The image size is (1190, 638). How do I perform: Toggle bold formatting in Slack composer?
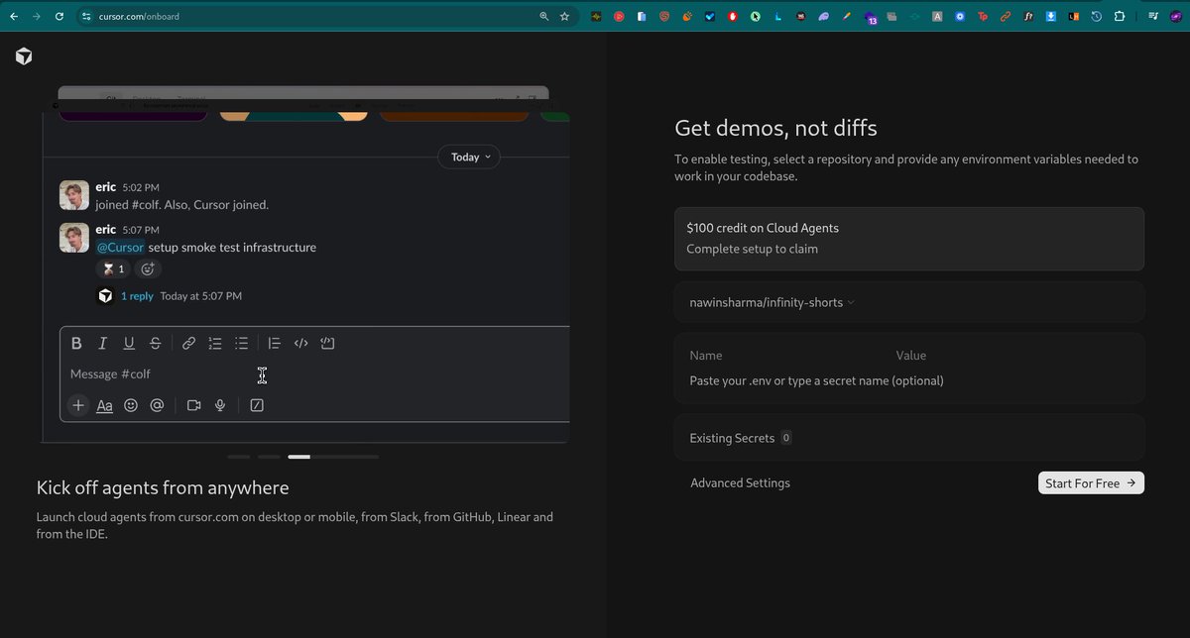[x=76, y=344]
